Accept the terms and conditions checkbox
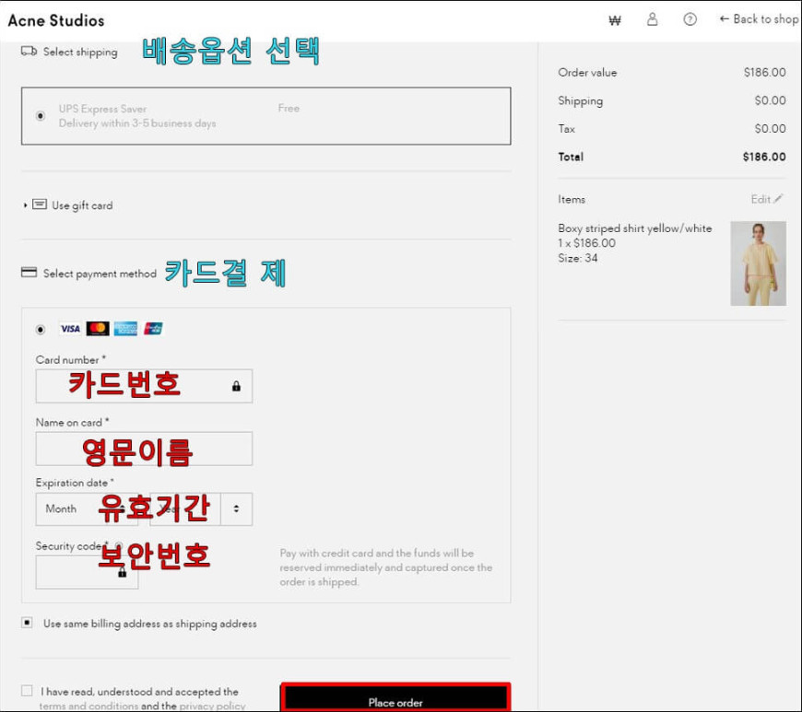 (27, 691)
